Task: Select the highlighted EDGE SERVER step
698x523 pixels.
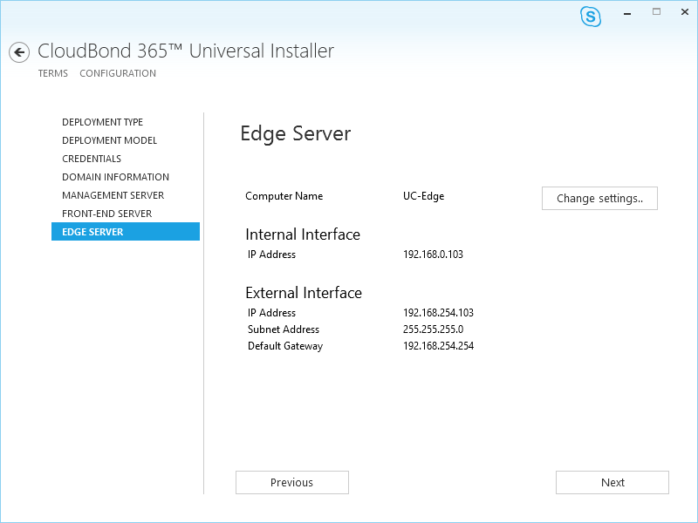Action: 126,231
